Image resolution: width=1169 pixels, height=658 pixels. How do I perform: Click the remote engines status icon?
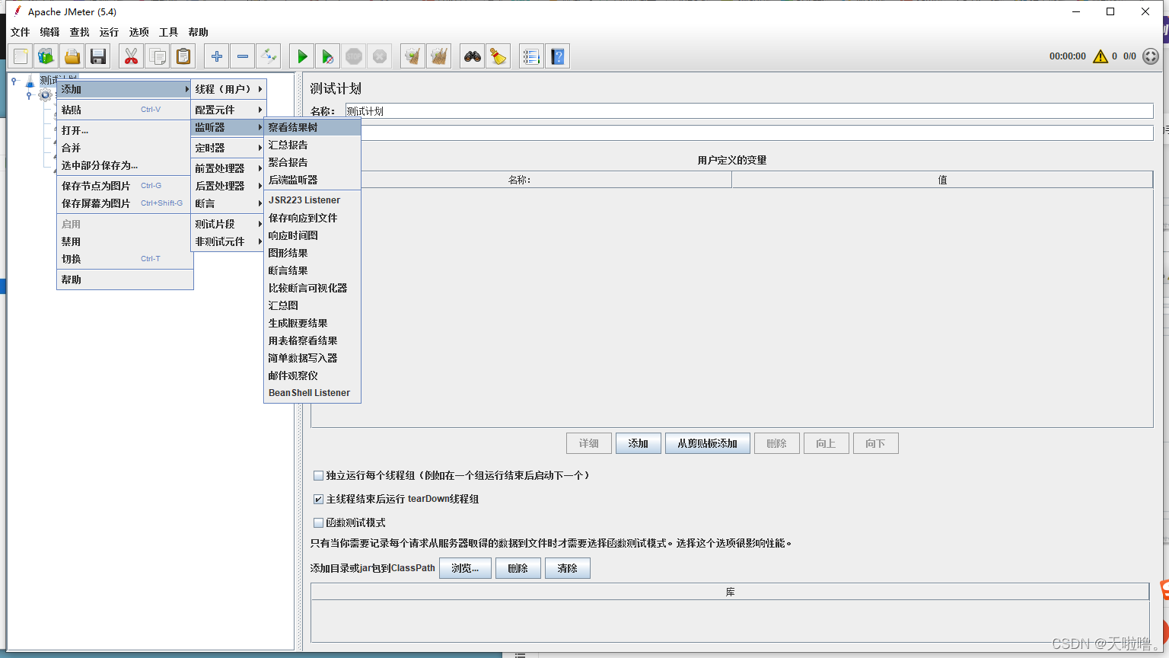pos(1151,56)
